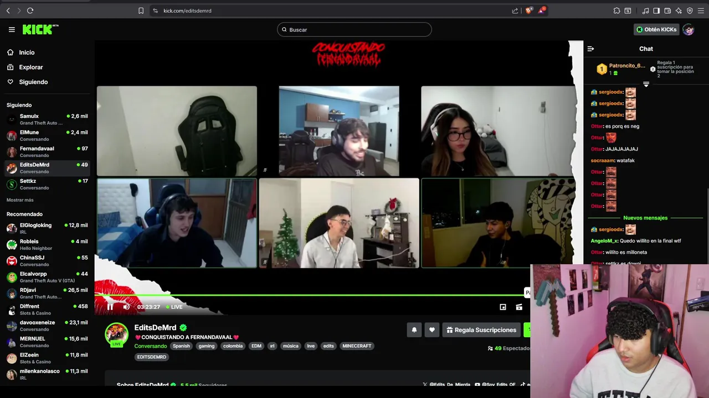Screen dimensions: 709x398
Task: Open milenkanolasco recommended channel
Action: point(47,374)
